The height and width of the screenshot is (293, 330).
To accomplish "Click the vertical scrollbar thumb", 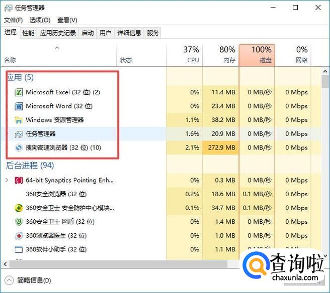I will 325,82.
